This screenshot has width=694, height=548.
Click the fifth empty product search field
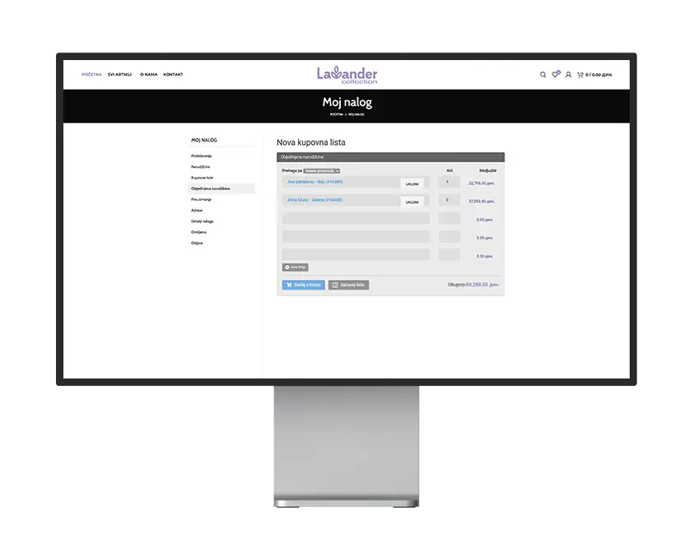356,254
